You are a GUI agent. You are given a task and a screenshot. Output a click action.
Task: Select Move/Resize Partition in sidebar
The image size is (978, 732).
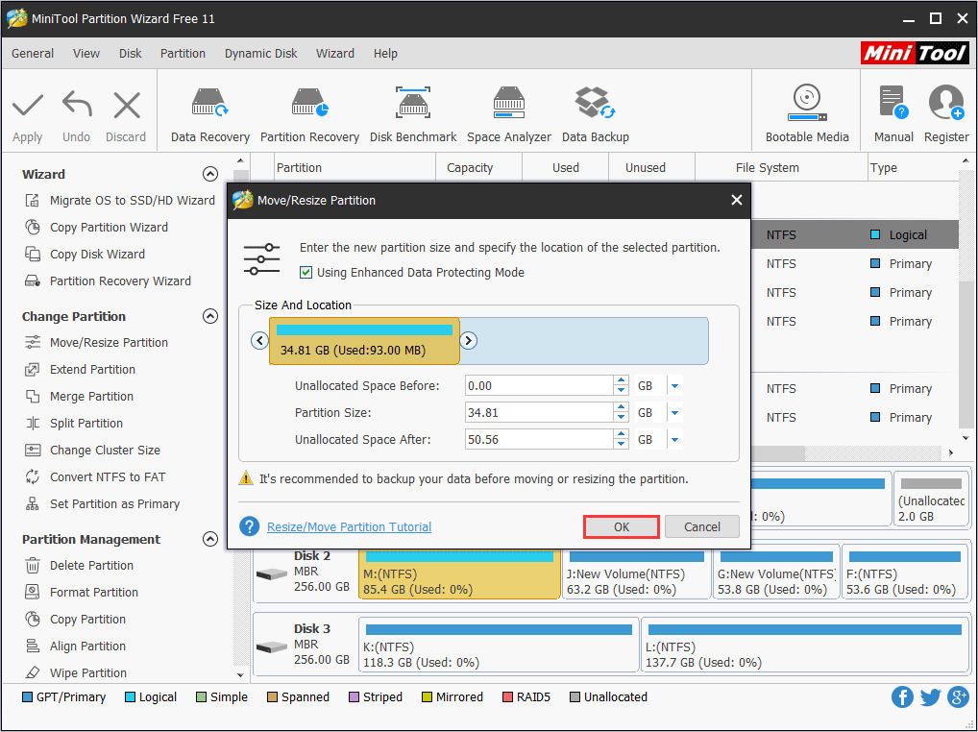point(96,342)
